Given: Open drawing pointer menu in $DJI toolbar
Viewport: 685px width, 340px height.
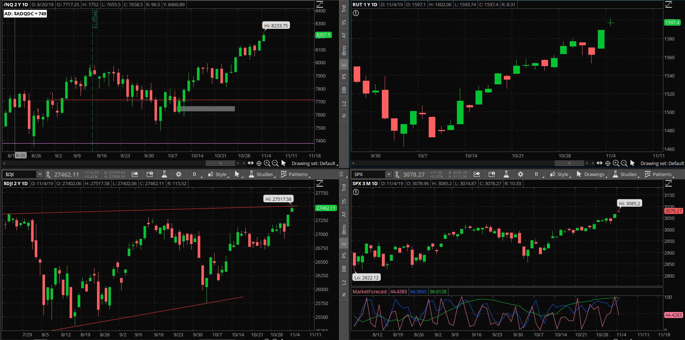Looking at the screenshot, I should (238, 174).
